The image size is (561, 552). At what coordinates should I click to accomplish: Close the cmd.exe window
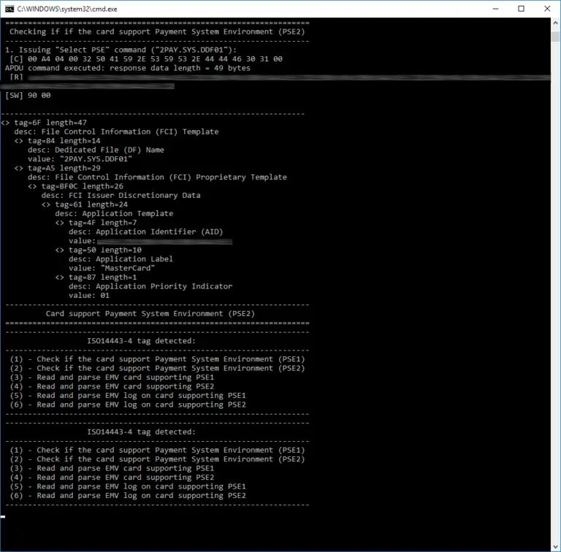tap(547, 9)
